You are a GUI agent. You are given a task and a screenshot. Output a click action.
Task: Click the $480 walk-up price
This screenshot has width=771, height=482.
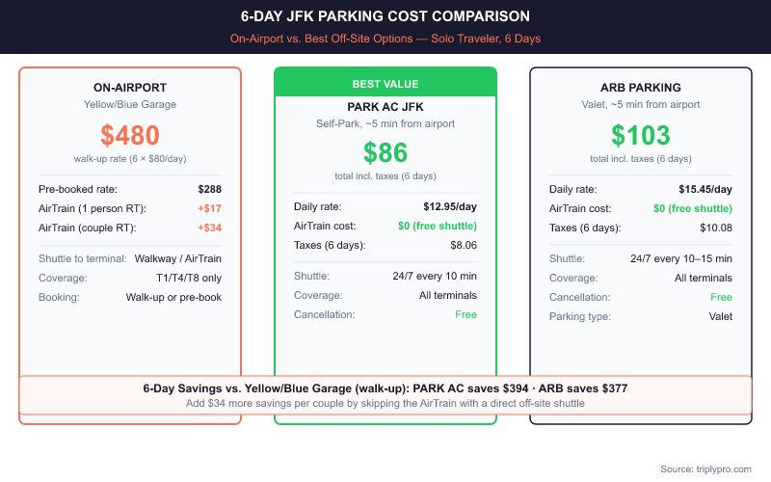pyautogui.click(x=130, y=136)
